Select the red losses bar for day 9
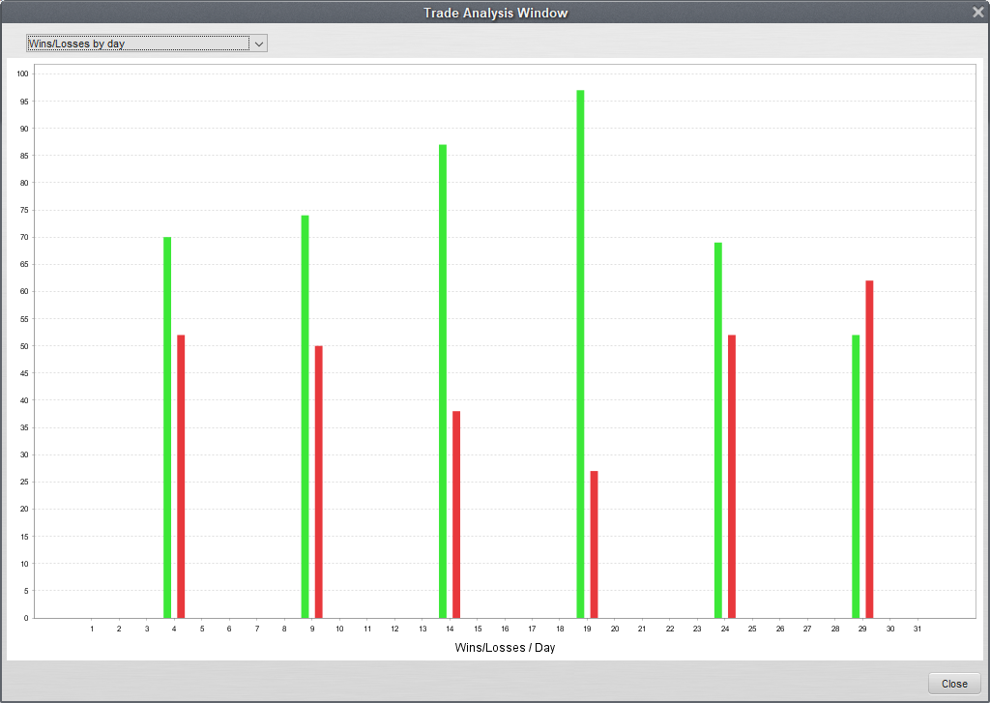The height and width of the screenshot is (703, 990). [x=319, y=481]
